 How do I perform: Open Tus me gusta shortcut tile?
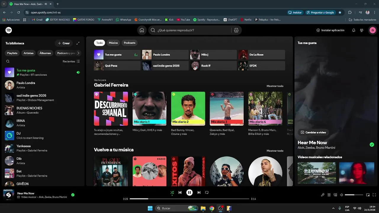click(117, 55)
